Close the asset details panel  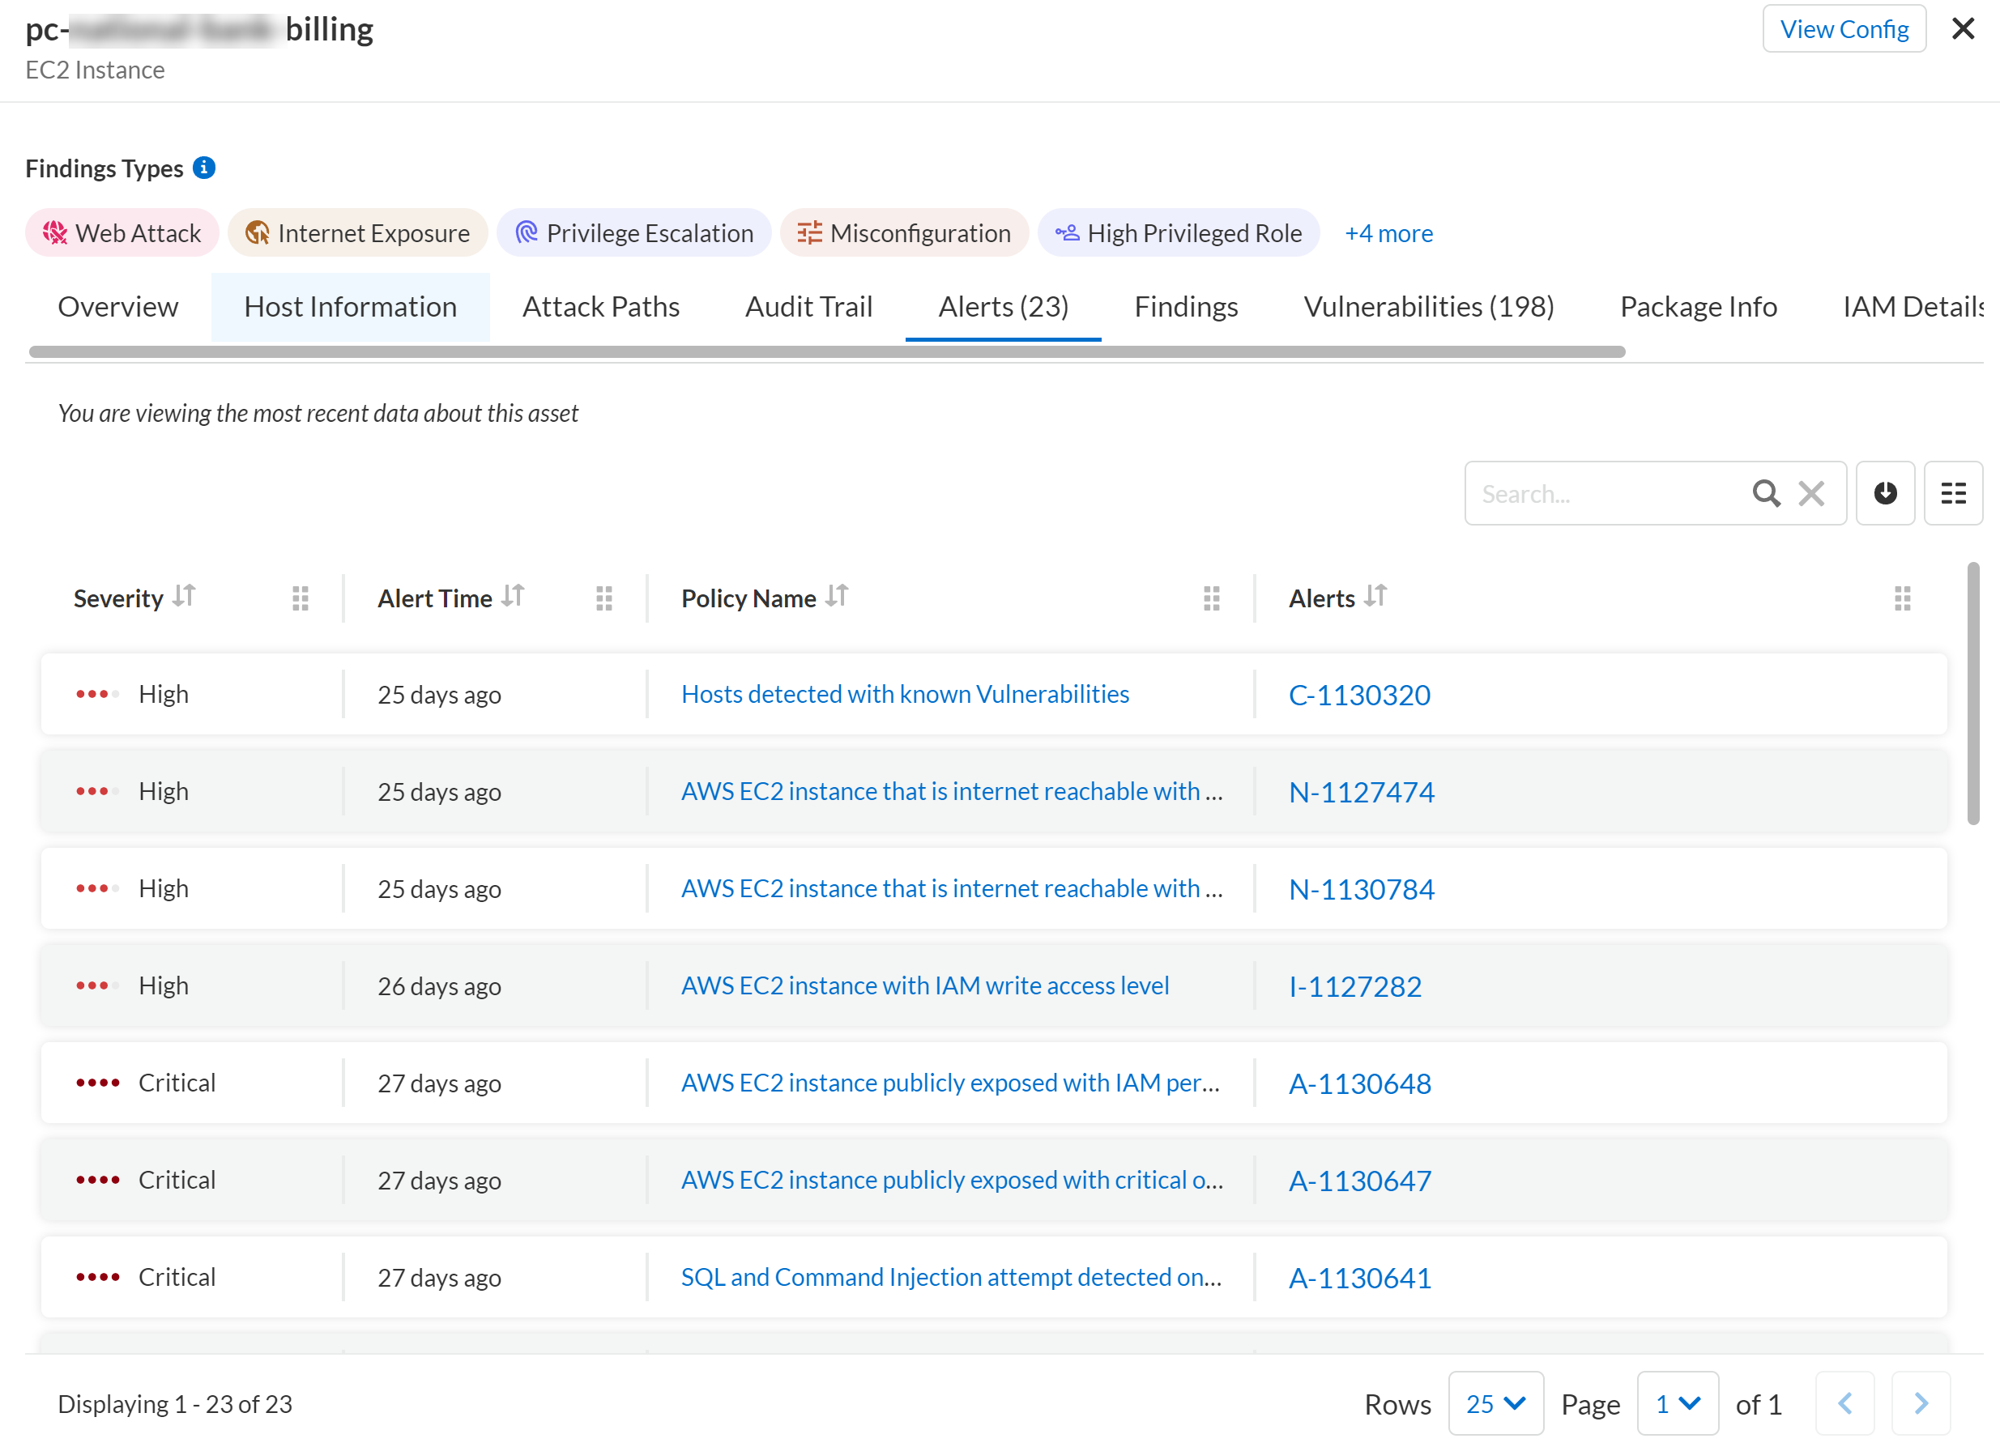[x=1963, y=28]
